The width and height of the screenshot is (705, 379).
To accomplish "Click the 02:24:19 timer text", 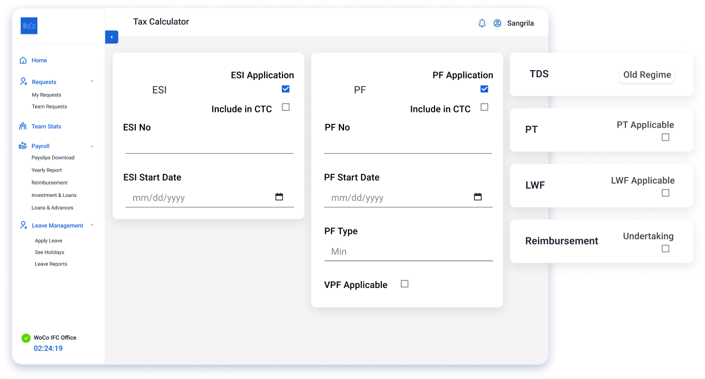I will [x=48, y=349].
